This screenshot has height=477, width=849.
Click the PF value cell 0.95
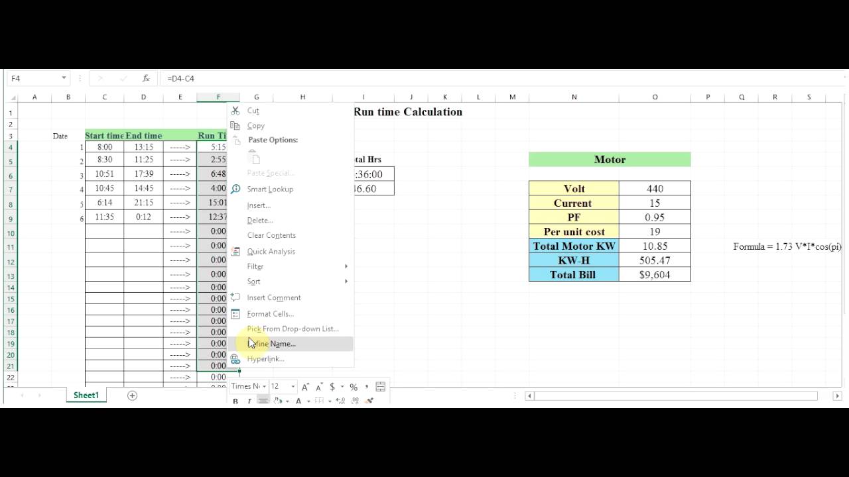point(655,217)
